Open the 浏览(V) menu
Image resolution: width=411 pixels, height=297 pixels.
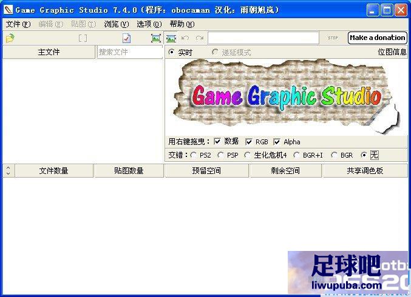(117, 24)
